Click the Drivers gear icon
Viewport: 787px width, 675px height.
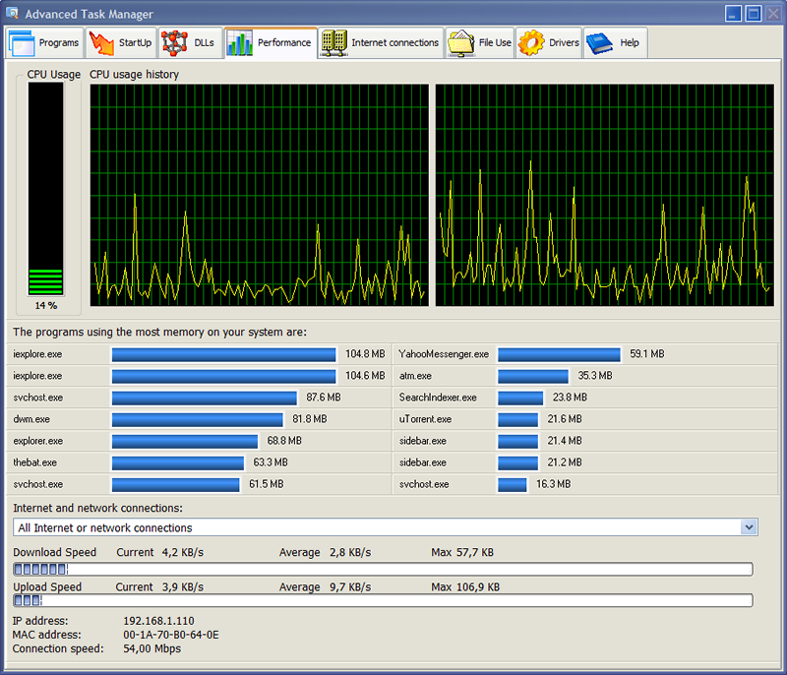pyautogui.click(x=531, y=43)
